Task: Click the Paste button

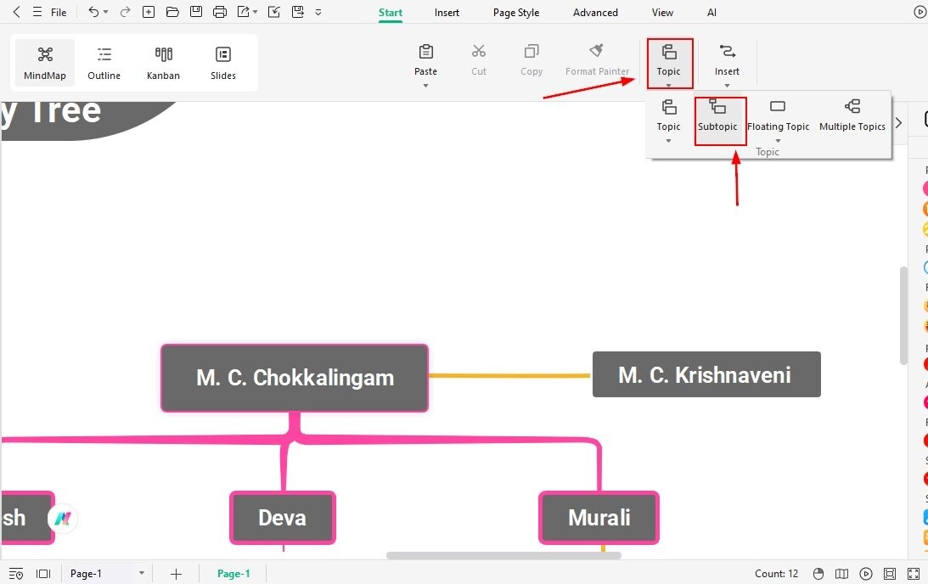Action: pos(425,59)
